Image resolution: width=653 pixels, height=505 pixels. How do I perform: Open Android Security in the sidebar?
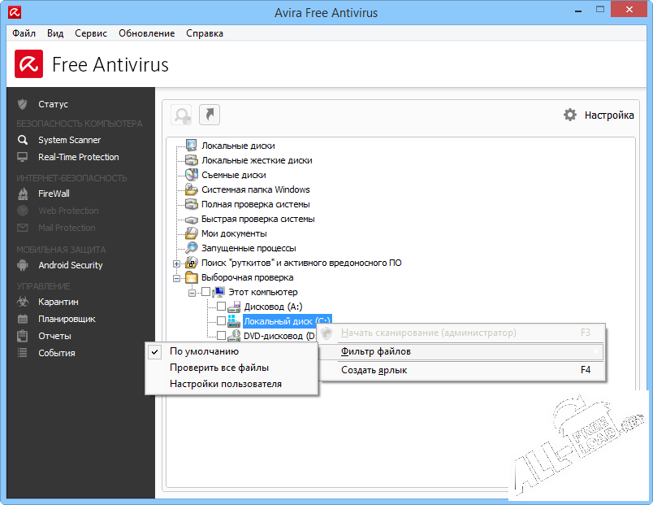click(x=70, y=265)
